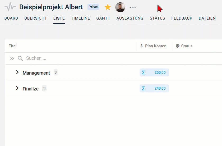Expand all groups with double-chevron icon

[12, 58]
